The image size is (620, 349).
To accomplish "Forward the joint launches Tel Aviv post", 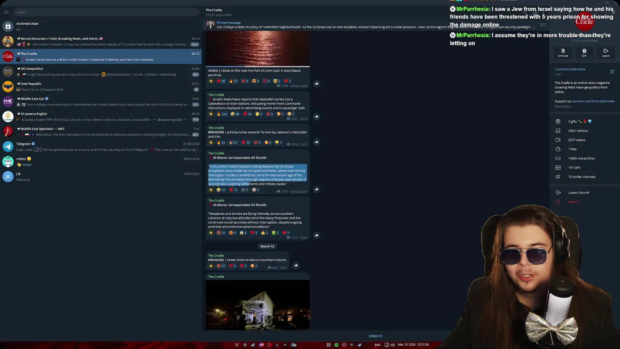I will click(316, 142).
